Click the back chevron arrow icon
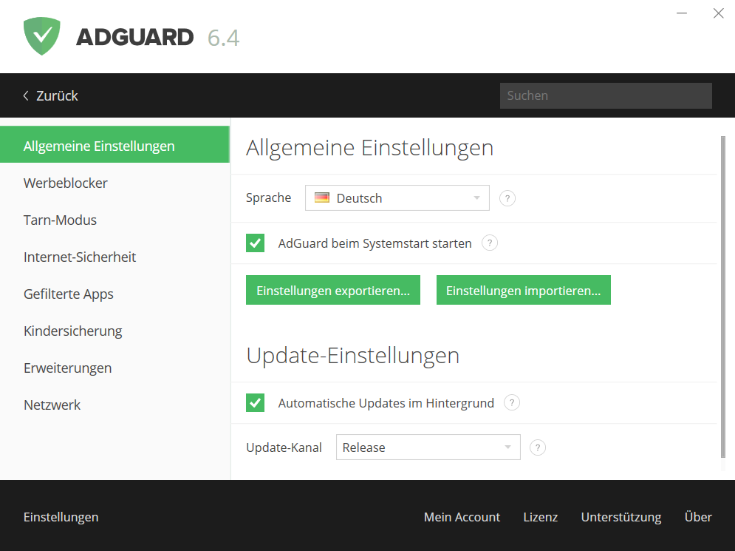The height and width of the screenshot is (551, 735). [26, 95]
